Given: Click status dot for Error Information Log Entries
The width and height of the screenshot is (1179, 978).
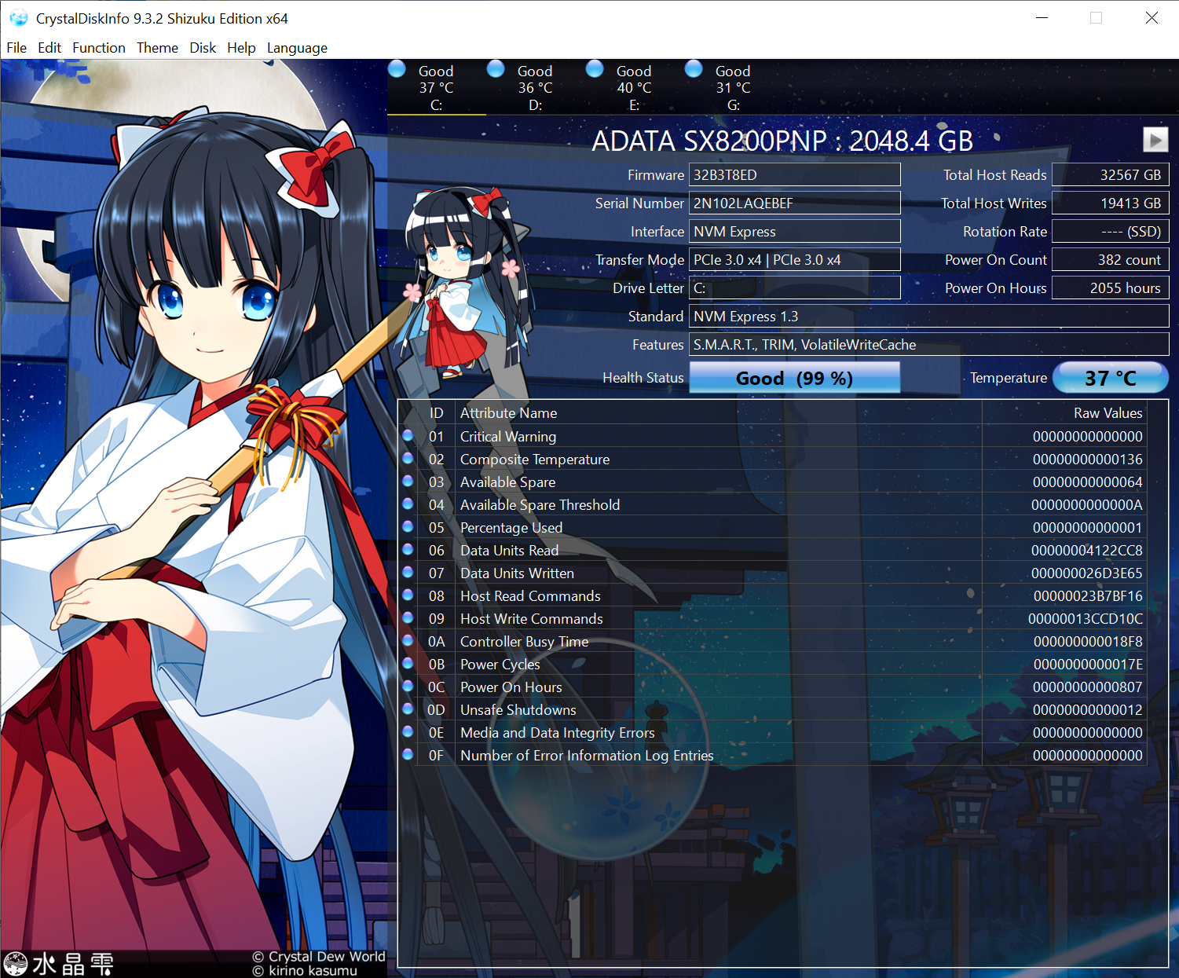Looking at the screenshot, I should (408, 754).
